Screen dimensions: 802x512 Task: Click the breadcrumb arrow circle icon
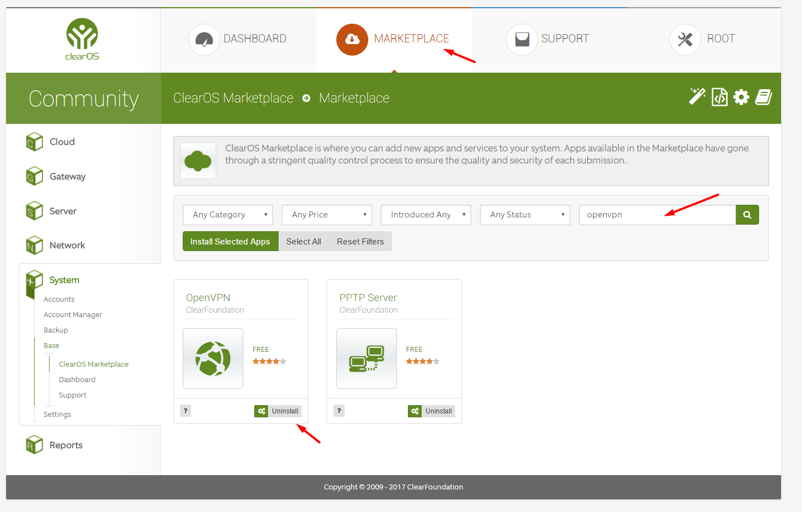click(x=307, y=98)
